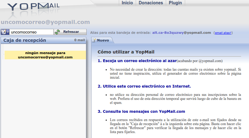Open the Donaciones menu item
The height and width of the screenshot is (138, 249).
pyautogui.click(x=151, y=3)
